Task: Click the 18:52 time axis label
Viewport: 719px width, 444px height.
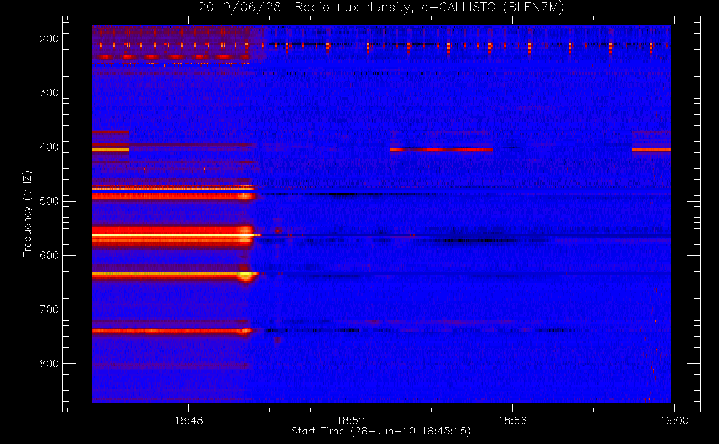Action: point(351,420)
